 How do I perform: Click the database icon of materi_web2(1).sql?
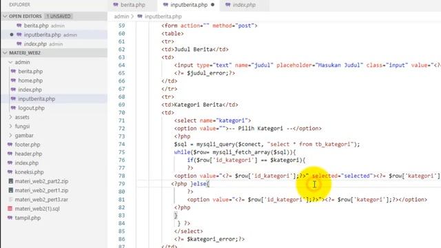coord(10,209)
